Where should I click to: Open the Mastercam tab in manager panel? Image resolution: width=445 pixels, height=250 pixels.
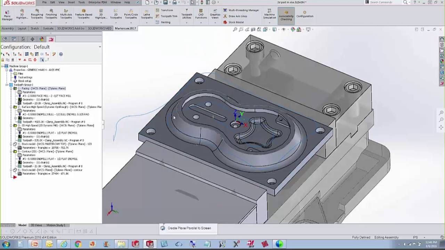[51, 39]
